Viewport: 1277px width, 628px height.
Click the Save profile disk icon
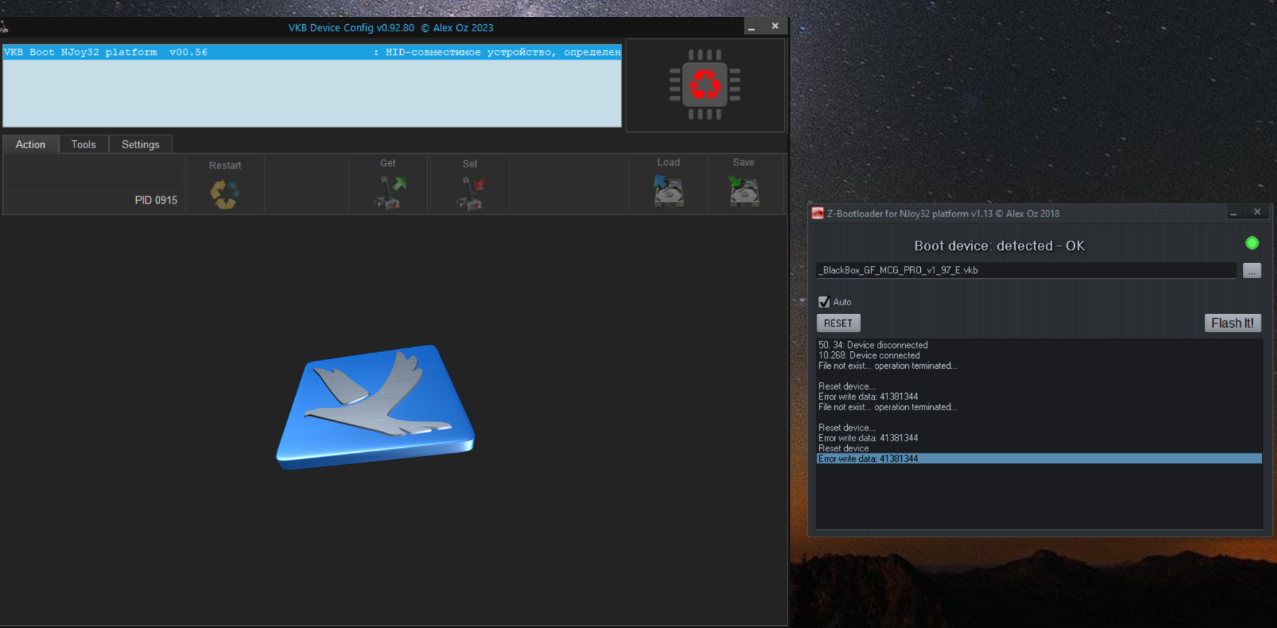pyautogui.click(x=744, y=191)
